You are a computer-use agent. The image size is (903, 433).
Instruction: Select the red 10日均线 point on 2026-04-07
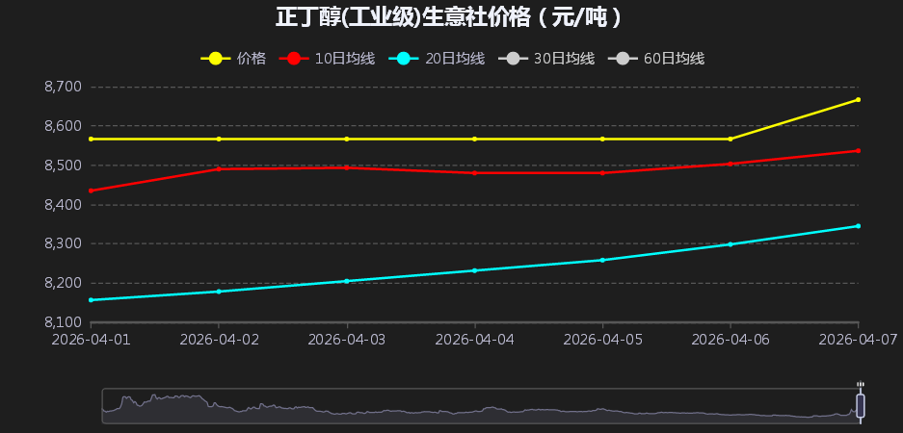[x=858, y=150]
